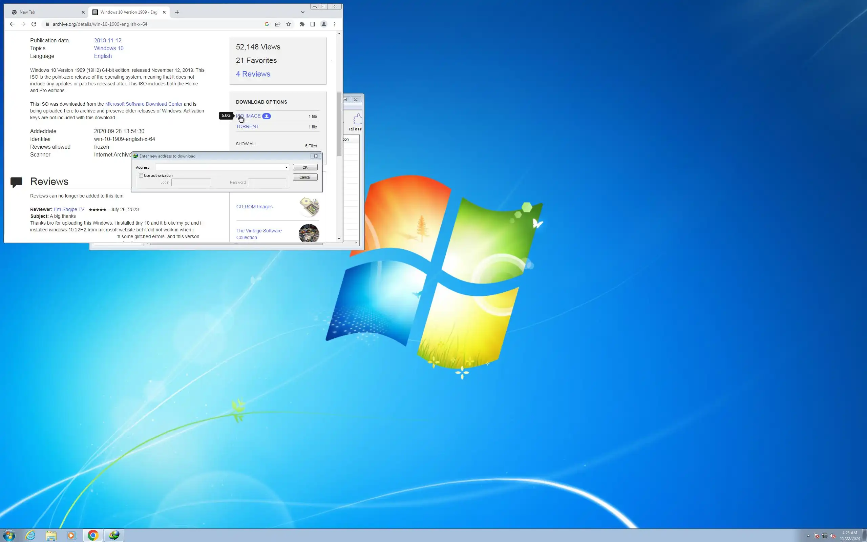Open the Chrome extensions puzzle icon
This screenshot has width=867, height=542.
pyautogui.click(x=302, y=24)
